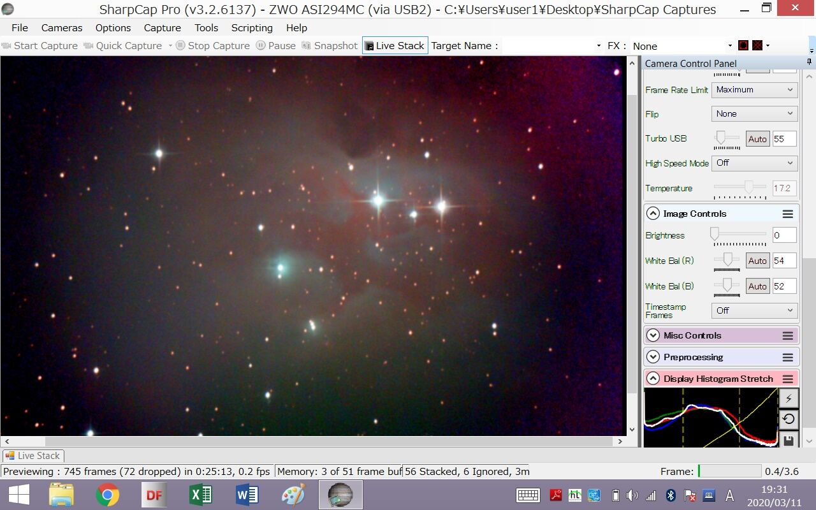
Task: Click the Snapshot button
Action: coord(330,45)
